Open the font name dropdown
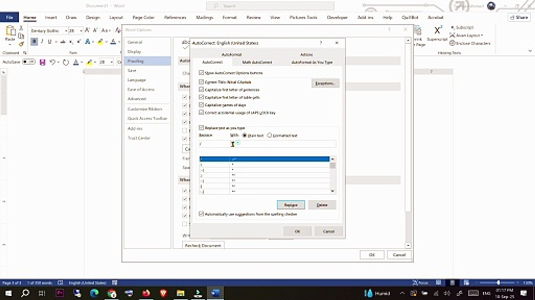The width and height of the screenshot is (535, 300). coord(66,31)
